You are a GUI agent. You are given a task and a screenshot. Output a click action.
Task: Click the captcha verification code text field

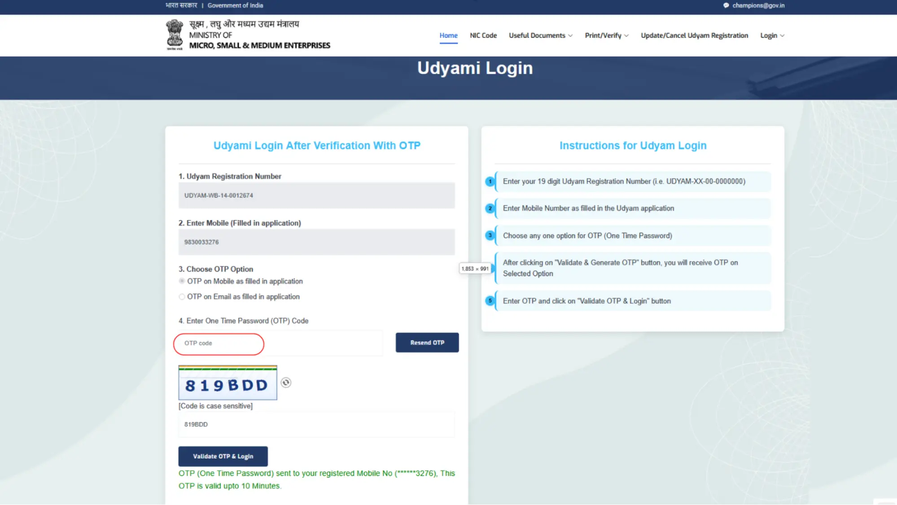[316, 424]
